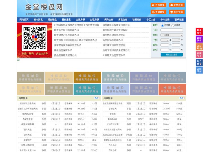Select the 二手房 radio button

pos(162,26)
